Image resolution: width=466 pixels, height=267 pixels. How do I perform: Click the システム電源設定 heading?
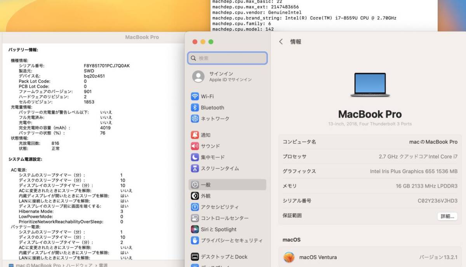[x=25, y=159]
